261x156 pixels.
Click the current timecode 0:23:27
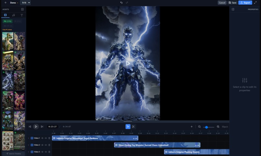click(52, 127)
